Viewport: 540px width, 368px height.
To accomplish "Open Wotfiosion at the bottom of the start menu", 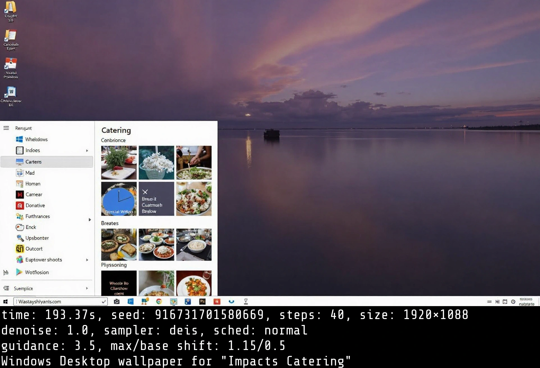I will click(37, 272).
